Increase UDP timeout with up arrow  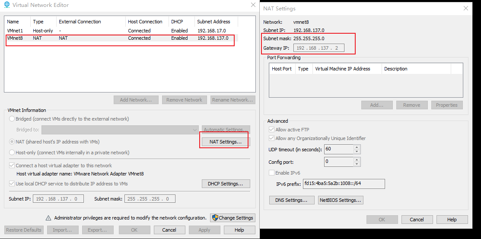coord(357,147)
